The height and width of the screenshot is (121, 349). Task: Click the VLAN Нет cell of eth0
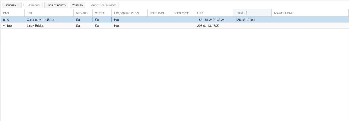coord(129,20)
